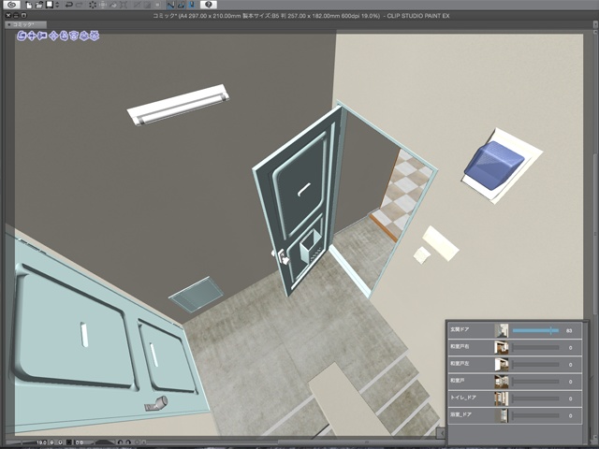599x449 pixels.
Task: Click the open entrance door 3D model
Action: point(299,200)
